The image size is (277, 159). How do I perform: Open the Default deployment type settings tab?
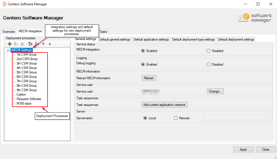[x=193, y=39]
